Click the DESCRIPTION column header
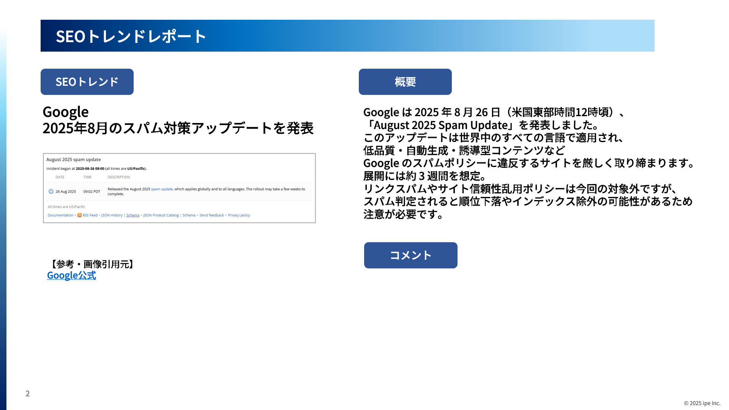This screenshot has height=410, width=729. point(118,177)
